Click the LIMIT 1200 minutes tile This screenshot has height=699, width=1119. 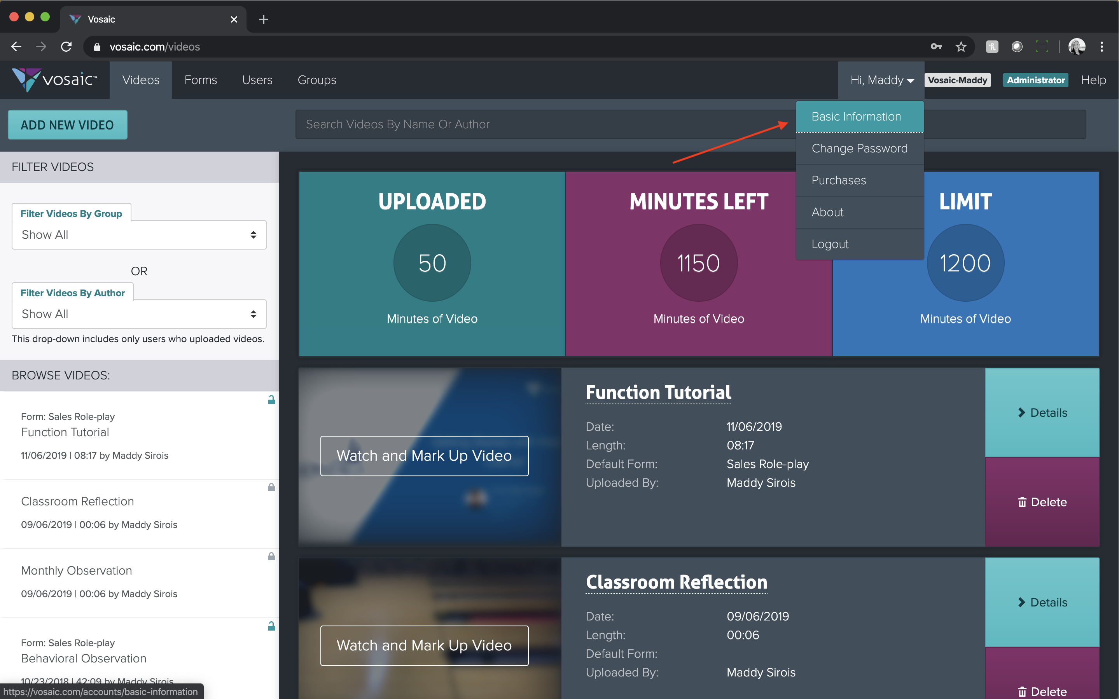click(965, 264)
